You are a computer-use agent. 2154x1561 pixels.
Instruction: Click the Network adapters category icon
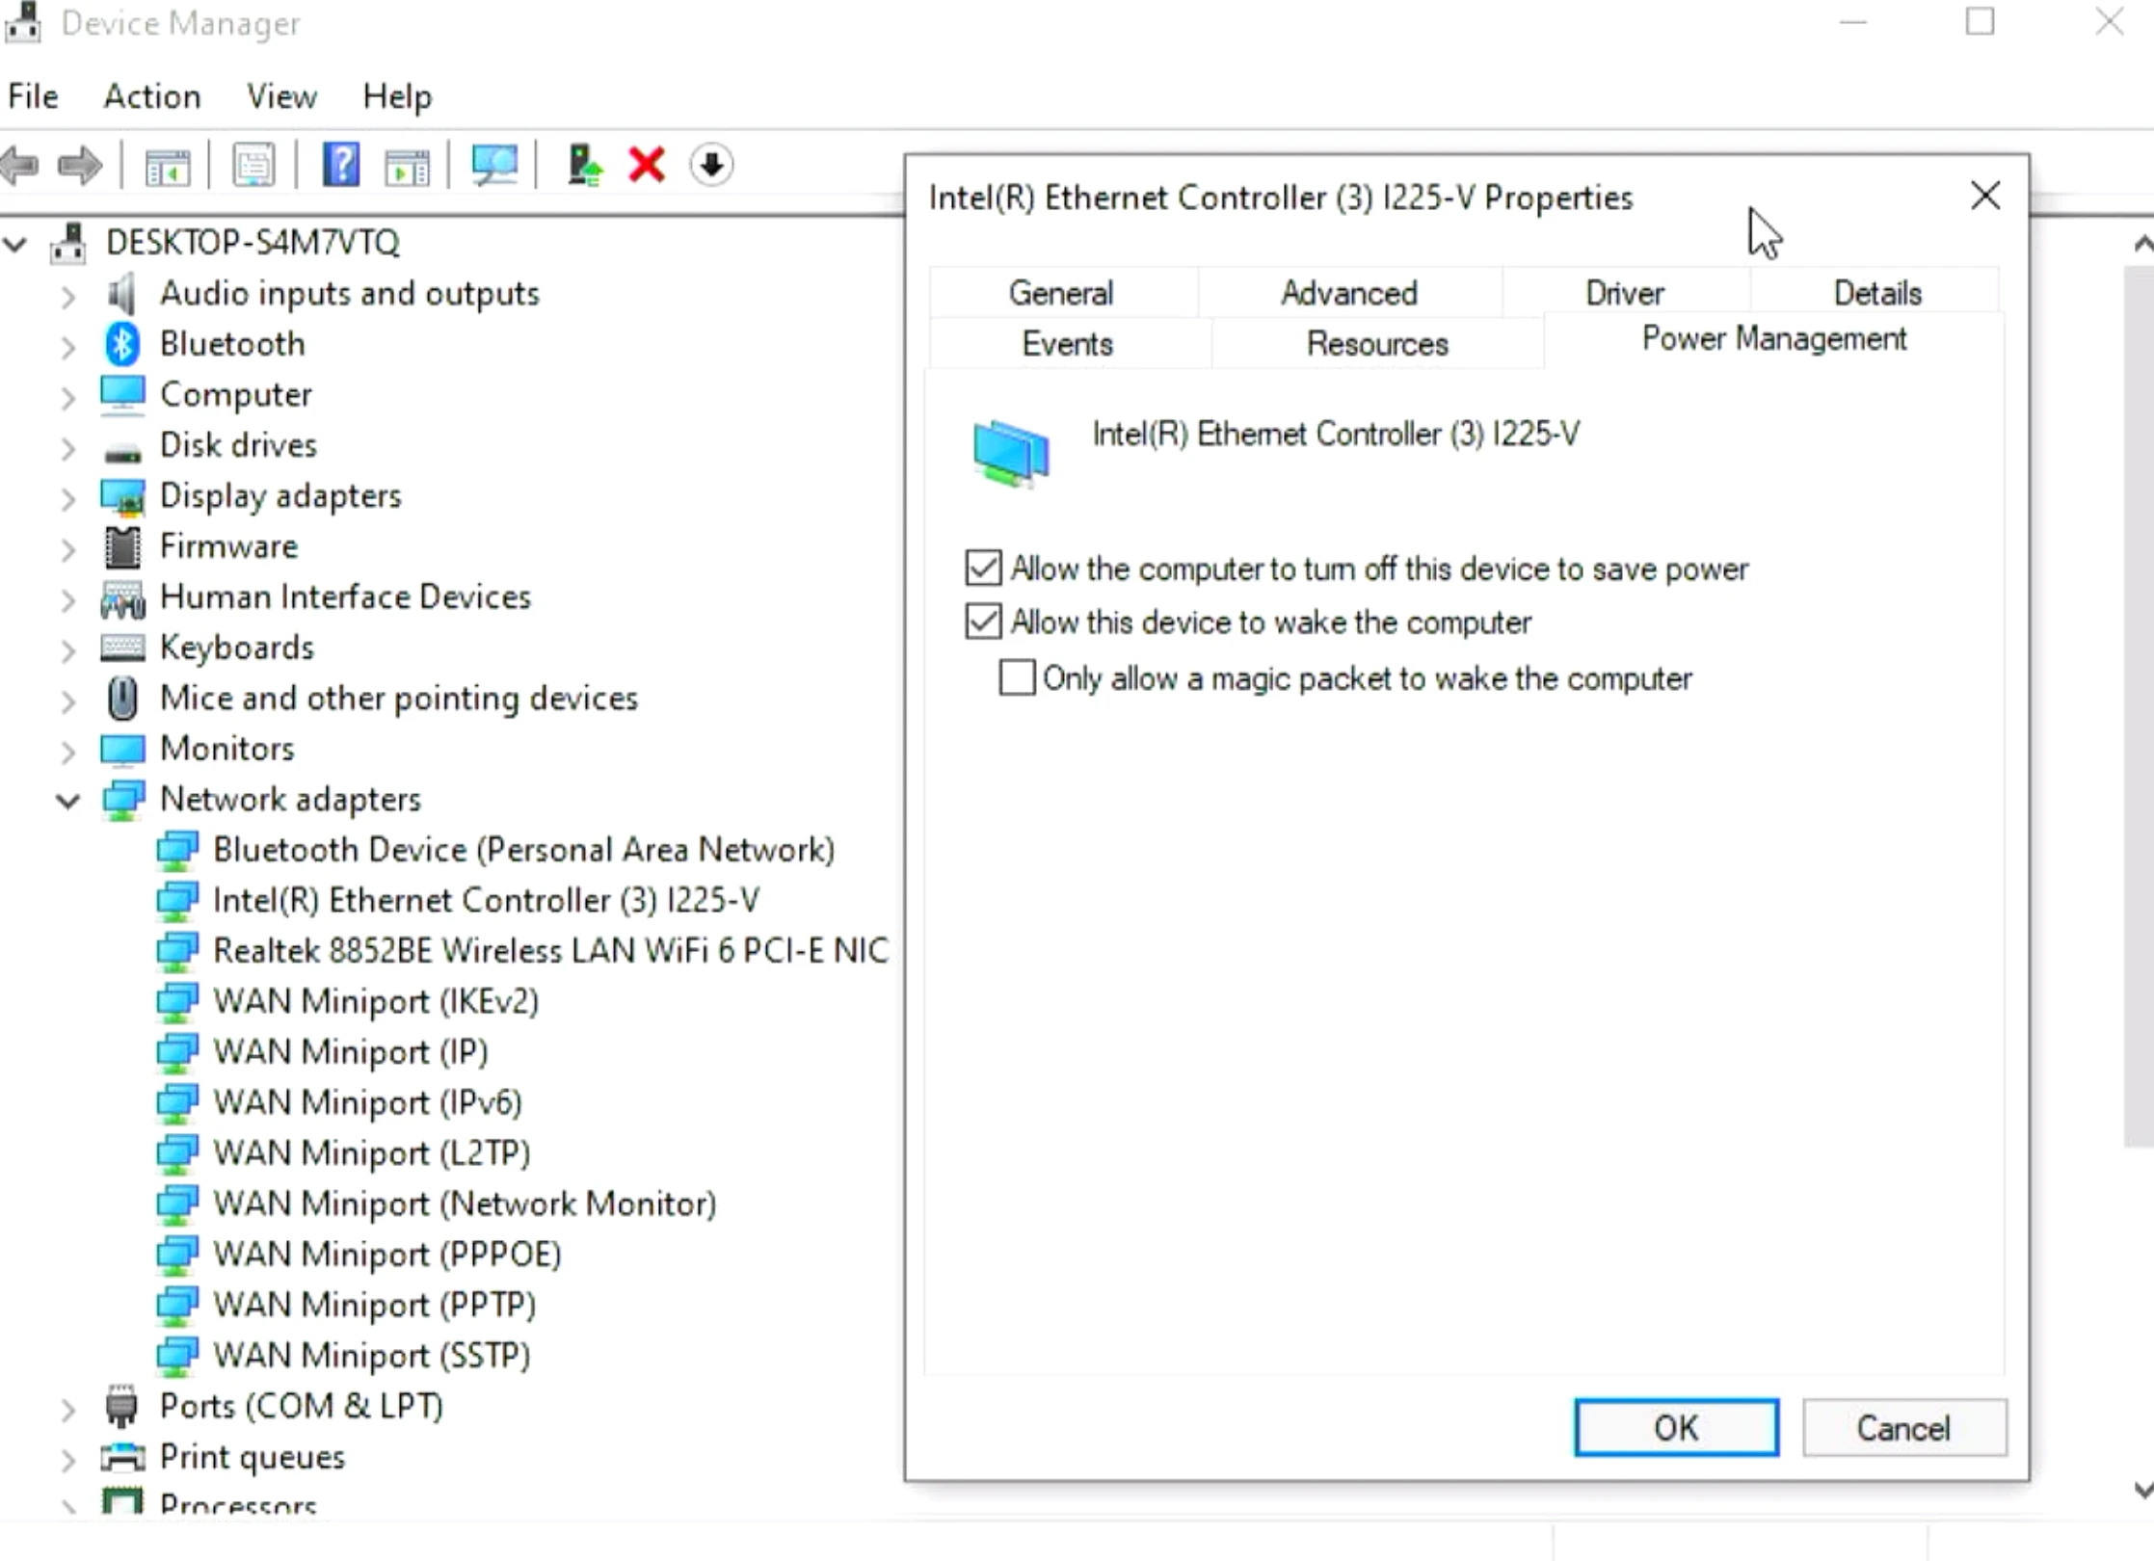coord(123,800)
